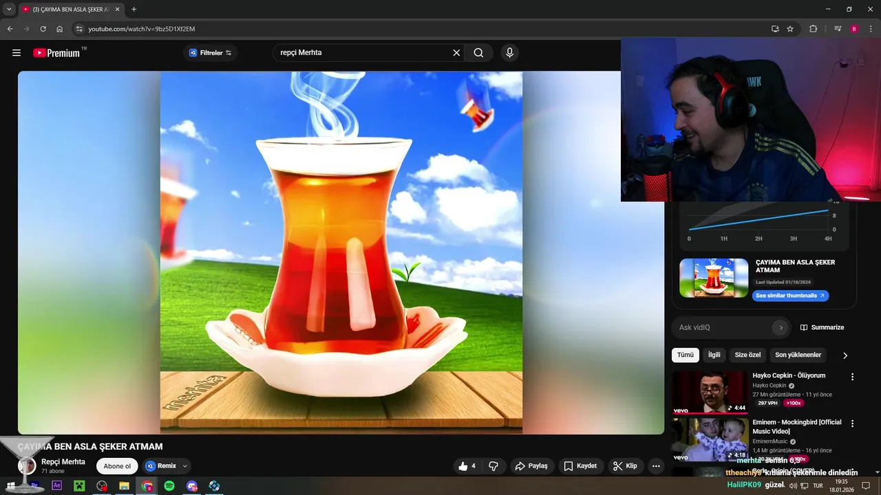Click the tea glass video player
The width and height of the screenshot is (881, 495).
[x=341, y=252]
